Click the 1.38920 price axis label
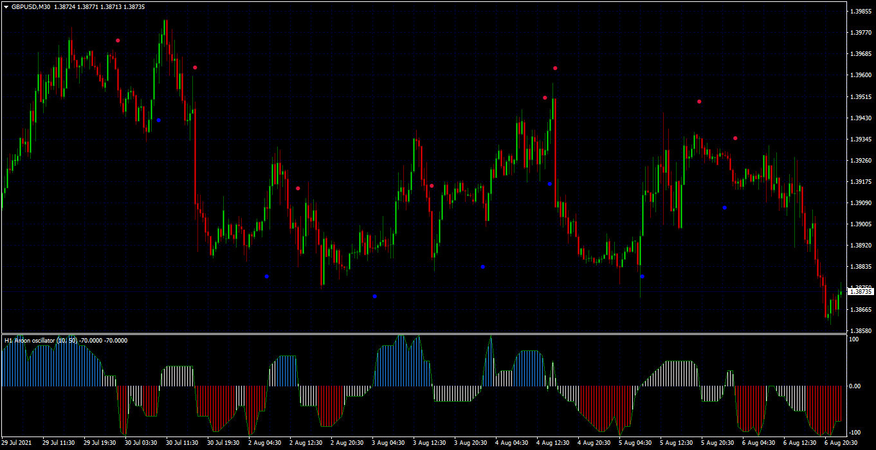This screenshot has height=450, width=876. pyautogui.click(x=861, y=246)
